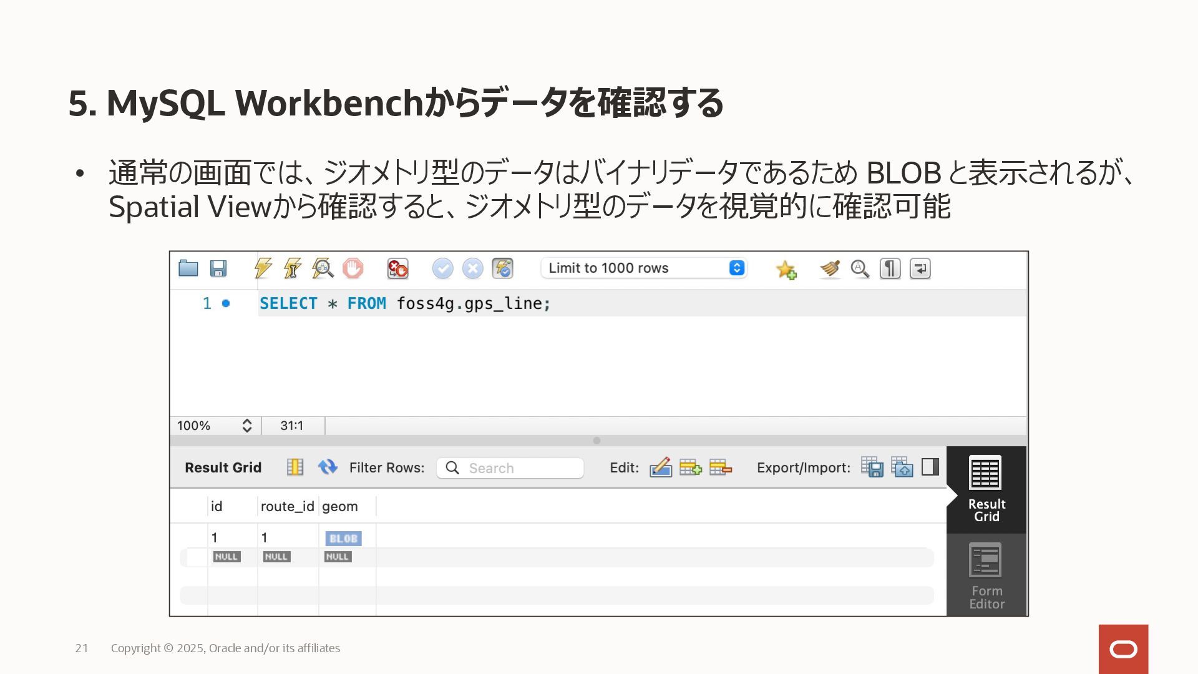Toggle continue-on-error icon in toolbar
This screenshot has height=674, width=1198.
pyautogui.click(x=397, y=268)
